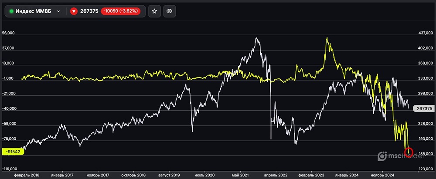Click the июль 2020 date label
This screenshot has width=436, height=179.
click(x=205, y=176)
